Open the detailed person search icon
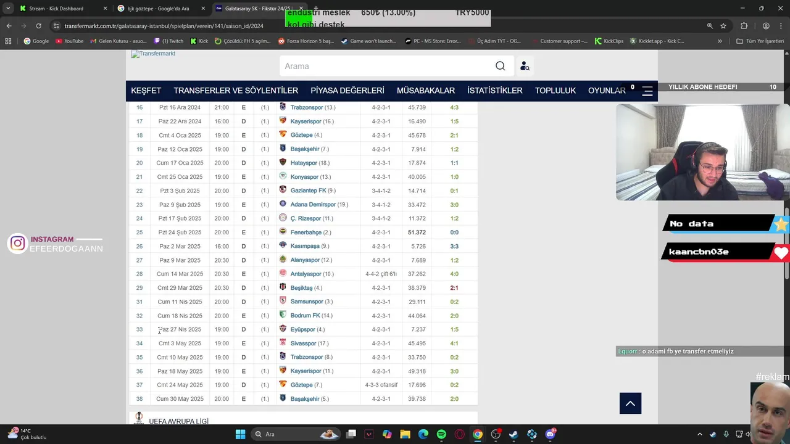This screenshot has height=444, width=790. 525,66
